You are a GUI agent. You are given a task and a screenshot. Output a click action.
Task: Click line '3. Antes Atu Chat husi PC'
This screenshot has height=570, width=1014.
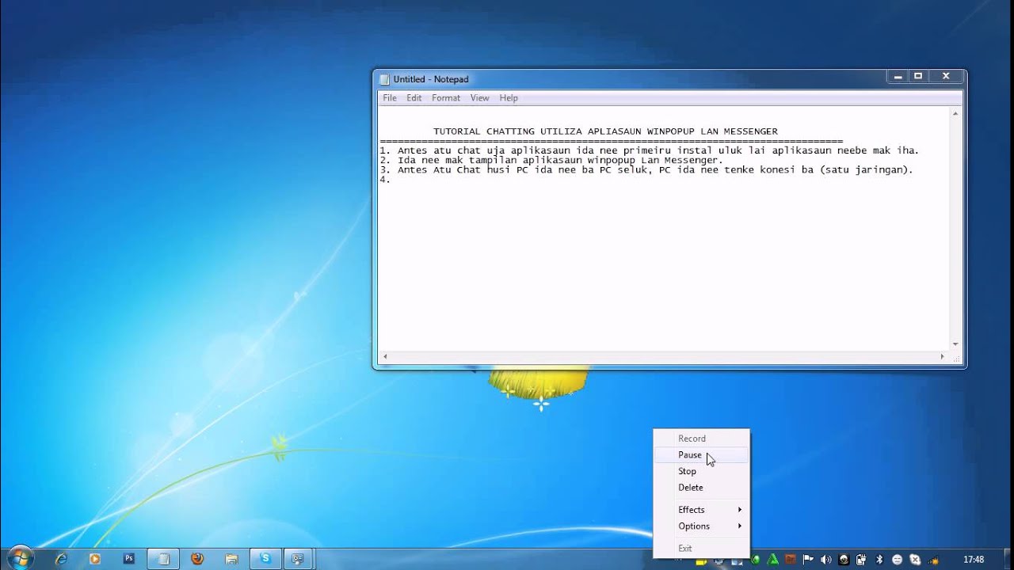(646, 169)
